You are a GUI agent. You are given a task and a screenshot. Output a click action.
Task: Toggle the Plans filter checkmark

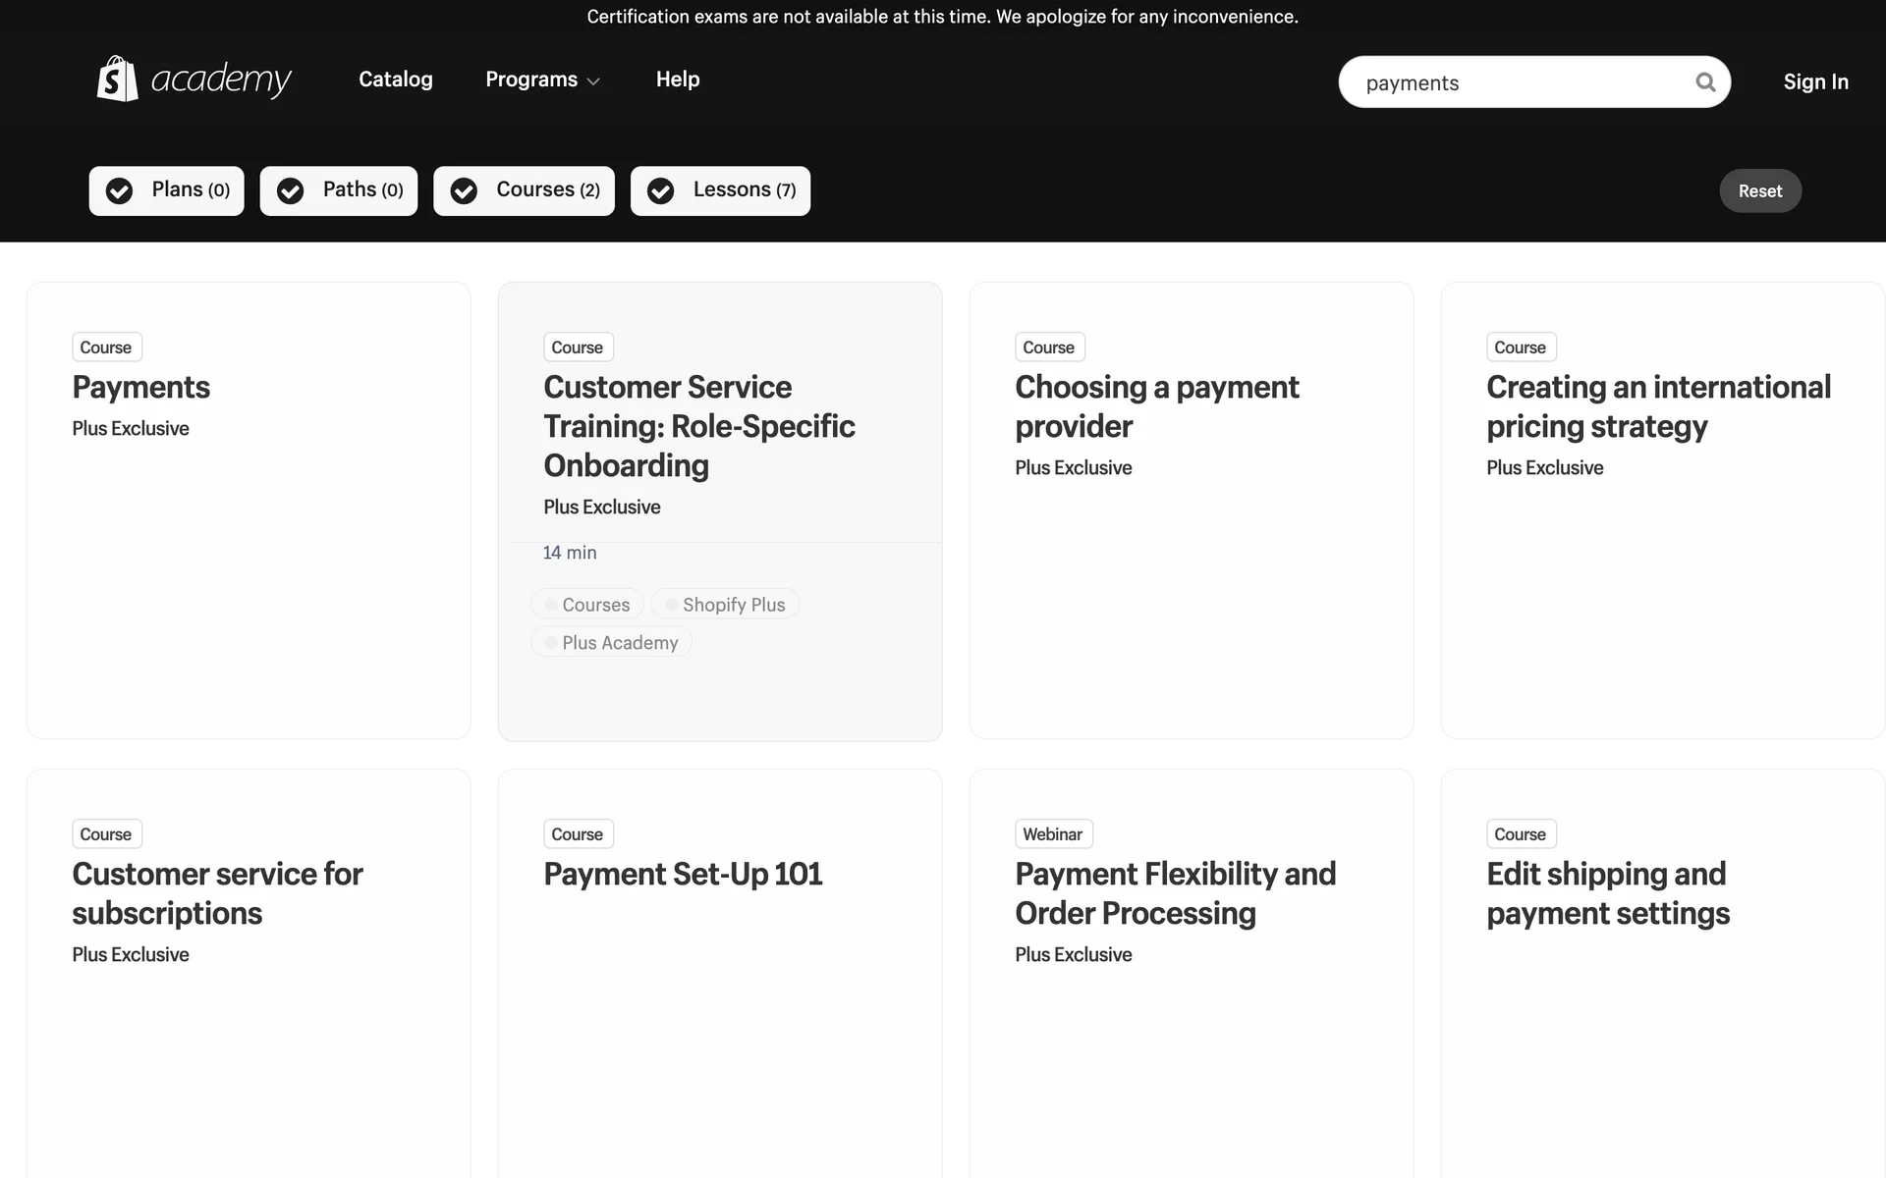coord(120,190)
